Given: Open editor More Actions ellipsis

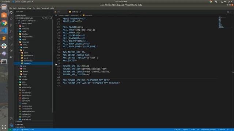Looking at the screenshot, I should coord(231,12).
